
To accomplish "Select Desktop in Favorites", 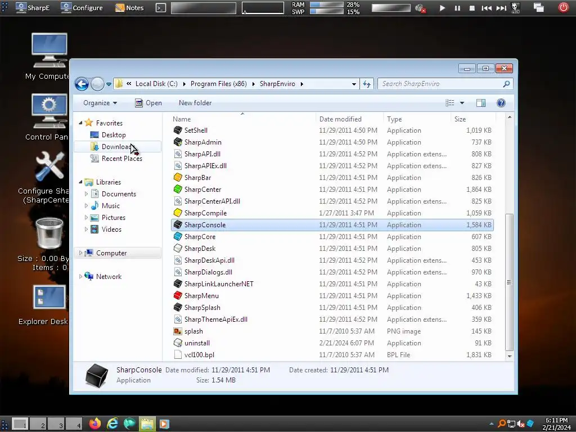I will [x=114, y=135].
